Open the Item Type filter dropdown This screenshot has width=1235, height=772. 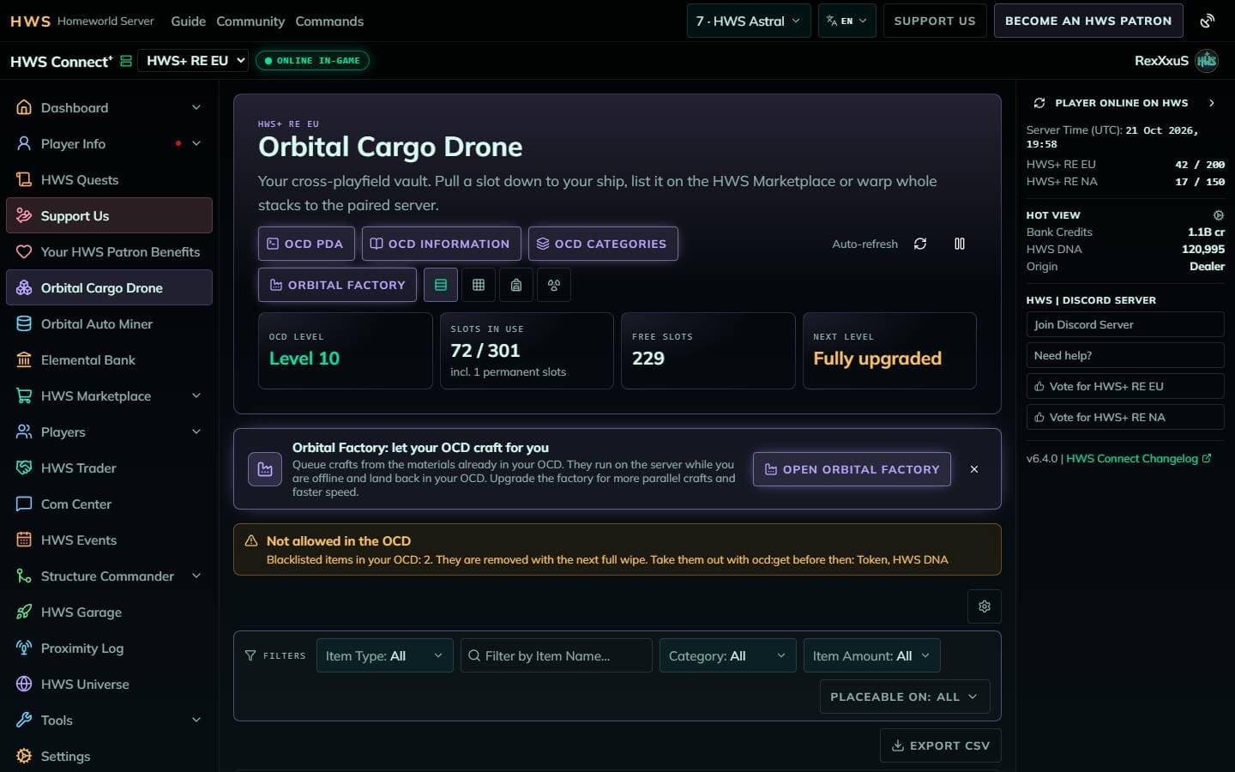[384, 655]
